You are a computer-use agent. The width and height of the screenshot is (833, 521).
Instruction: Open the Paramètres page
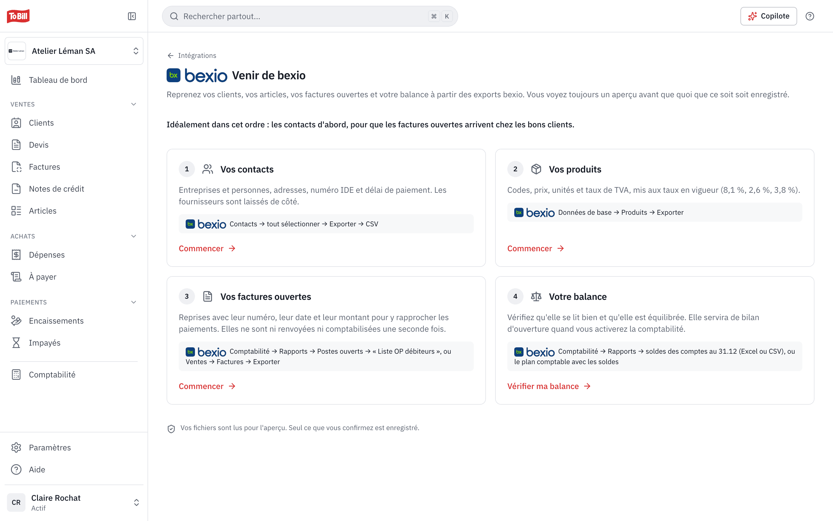[x=74, y=447]
